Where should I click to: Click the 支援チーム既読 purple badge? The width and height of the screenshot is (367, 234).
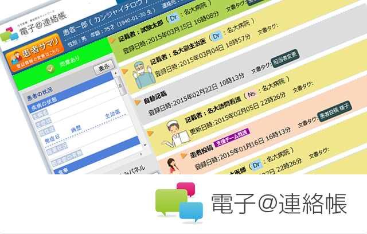tap(232, 138)
